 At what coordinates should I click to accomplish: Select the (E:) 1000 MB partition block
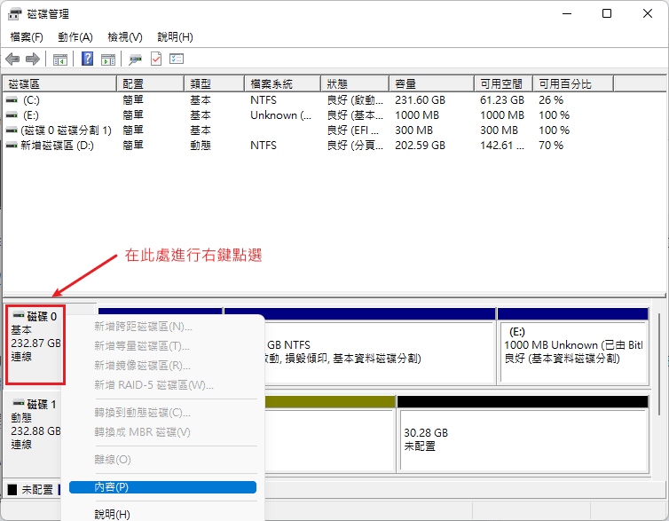(x=573, y=346)
